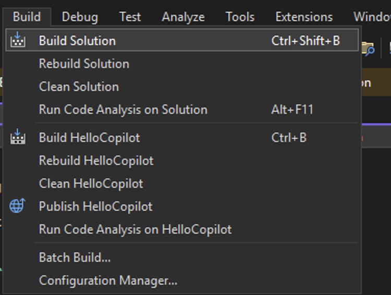Open the Test menu
391x295 pixels.
[130, 17]
